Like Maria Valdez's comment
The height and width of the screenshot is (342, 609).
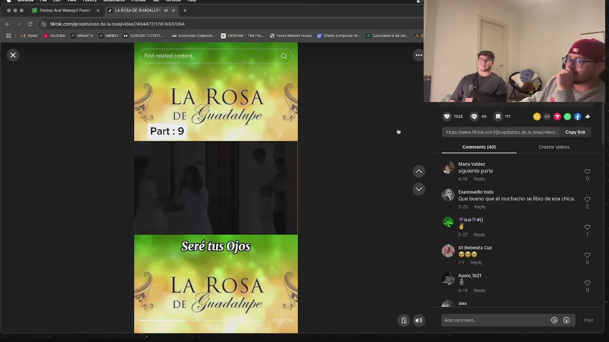point(587,171)
